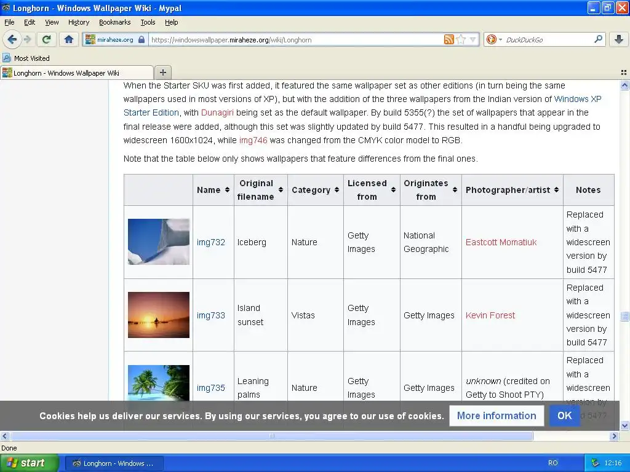Bookmark this page with the star icon
The height and width of the screenshot is (472, 630).
[x=461, y=39]
